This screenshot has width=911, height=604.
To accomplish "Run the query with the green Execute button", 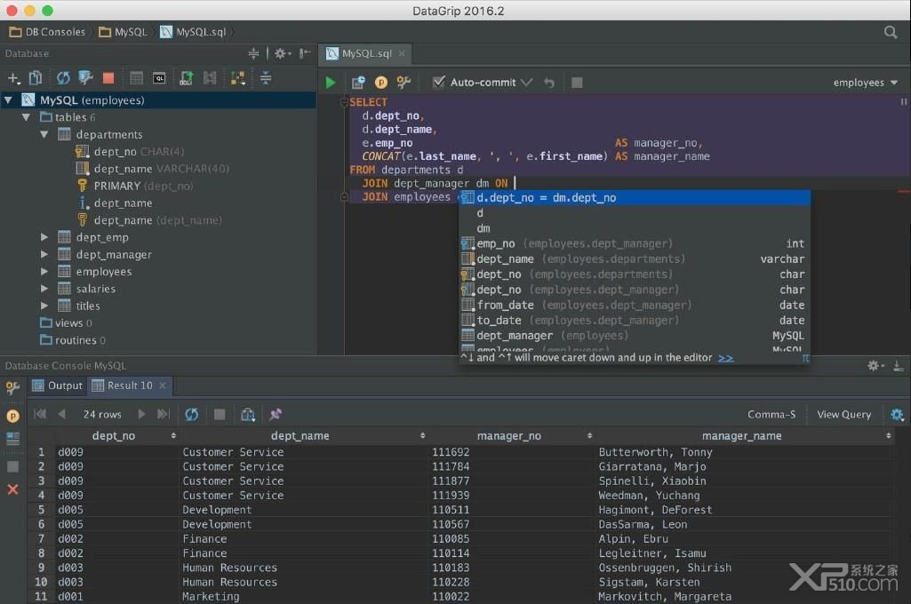I will (x=330, y=83).
